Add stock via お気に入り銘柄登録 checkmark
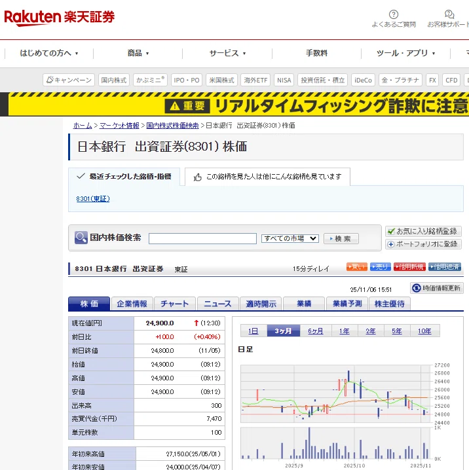The width and height of the screenshot is (469, 470). pyautogui.click(x=391, y=231)
